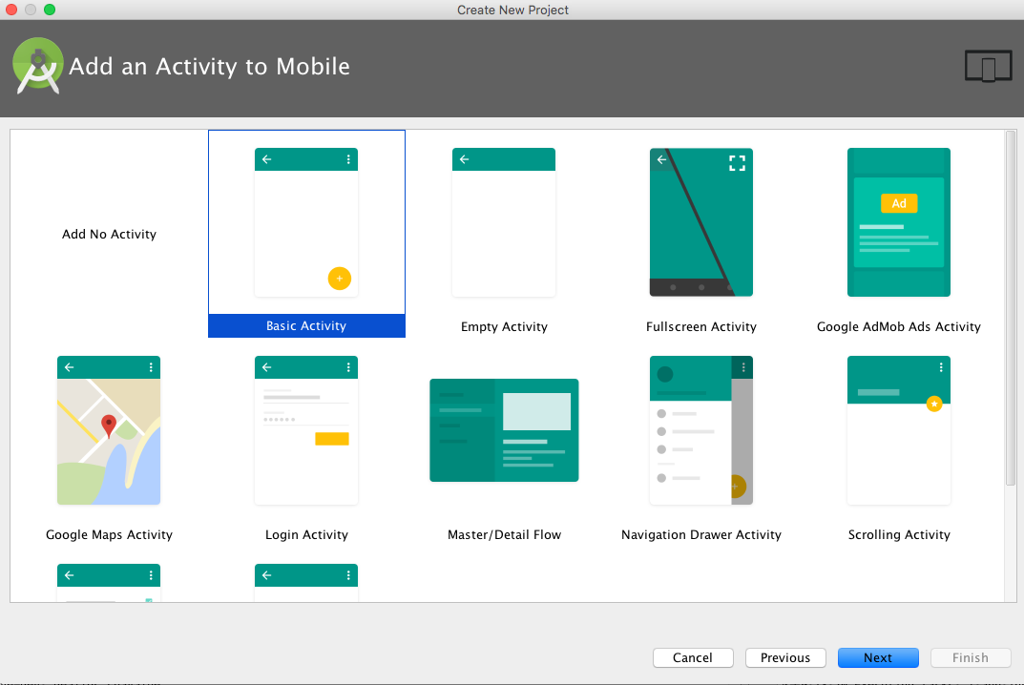This screenshot has height=685, width=1024.
Task: Click the yellow Ad badge in AdMob preview
Action: (899, 203)
